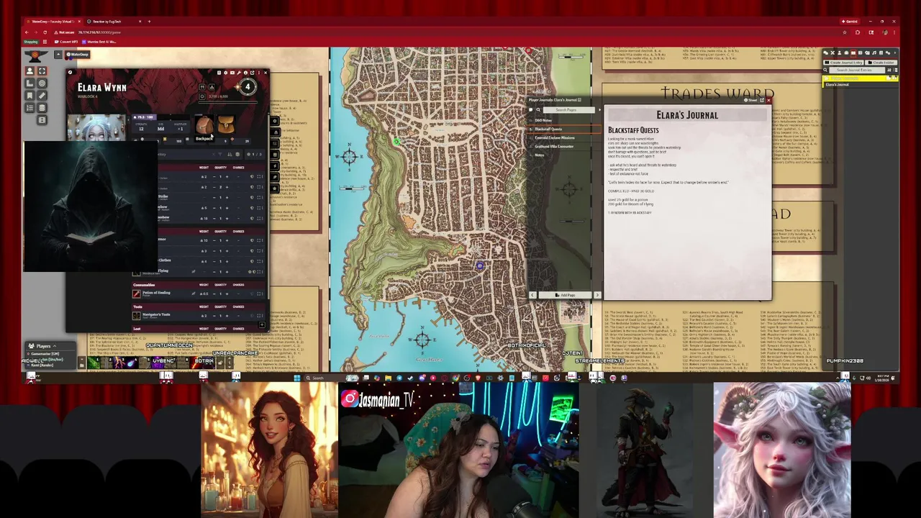This screenshot has height=518, width=921.
Task: Collapse the portrait panel arrow on sheet
Action: [128, 120]
